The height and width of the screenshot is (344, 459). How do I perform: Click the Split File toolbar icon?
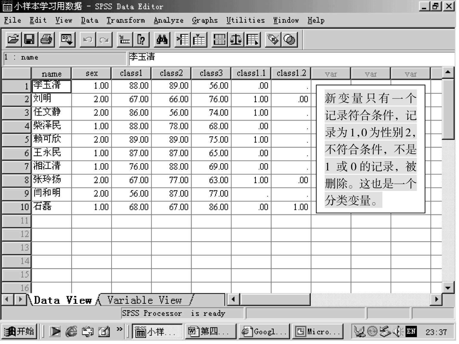click(x=219, y=39)
